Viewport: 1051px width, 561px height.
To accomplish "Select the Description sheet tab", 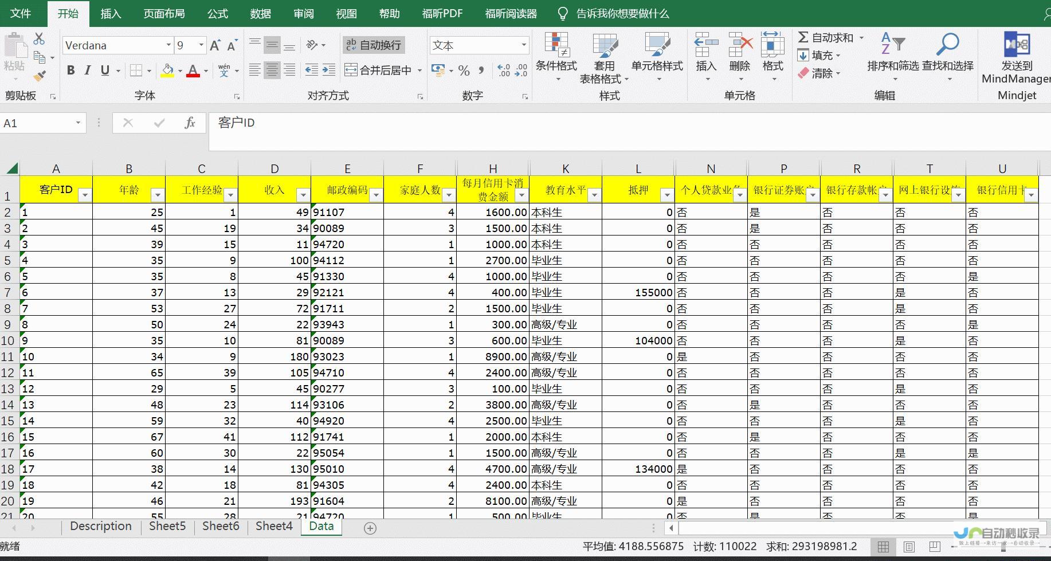I will tap(100, 526).
